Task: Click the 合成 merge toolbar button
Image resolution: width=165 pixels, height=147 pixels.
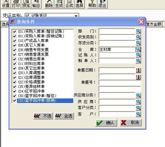Action: coord(69,4)
